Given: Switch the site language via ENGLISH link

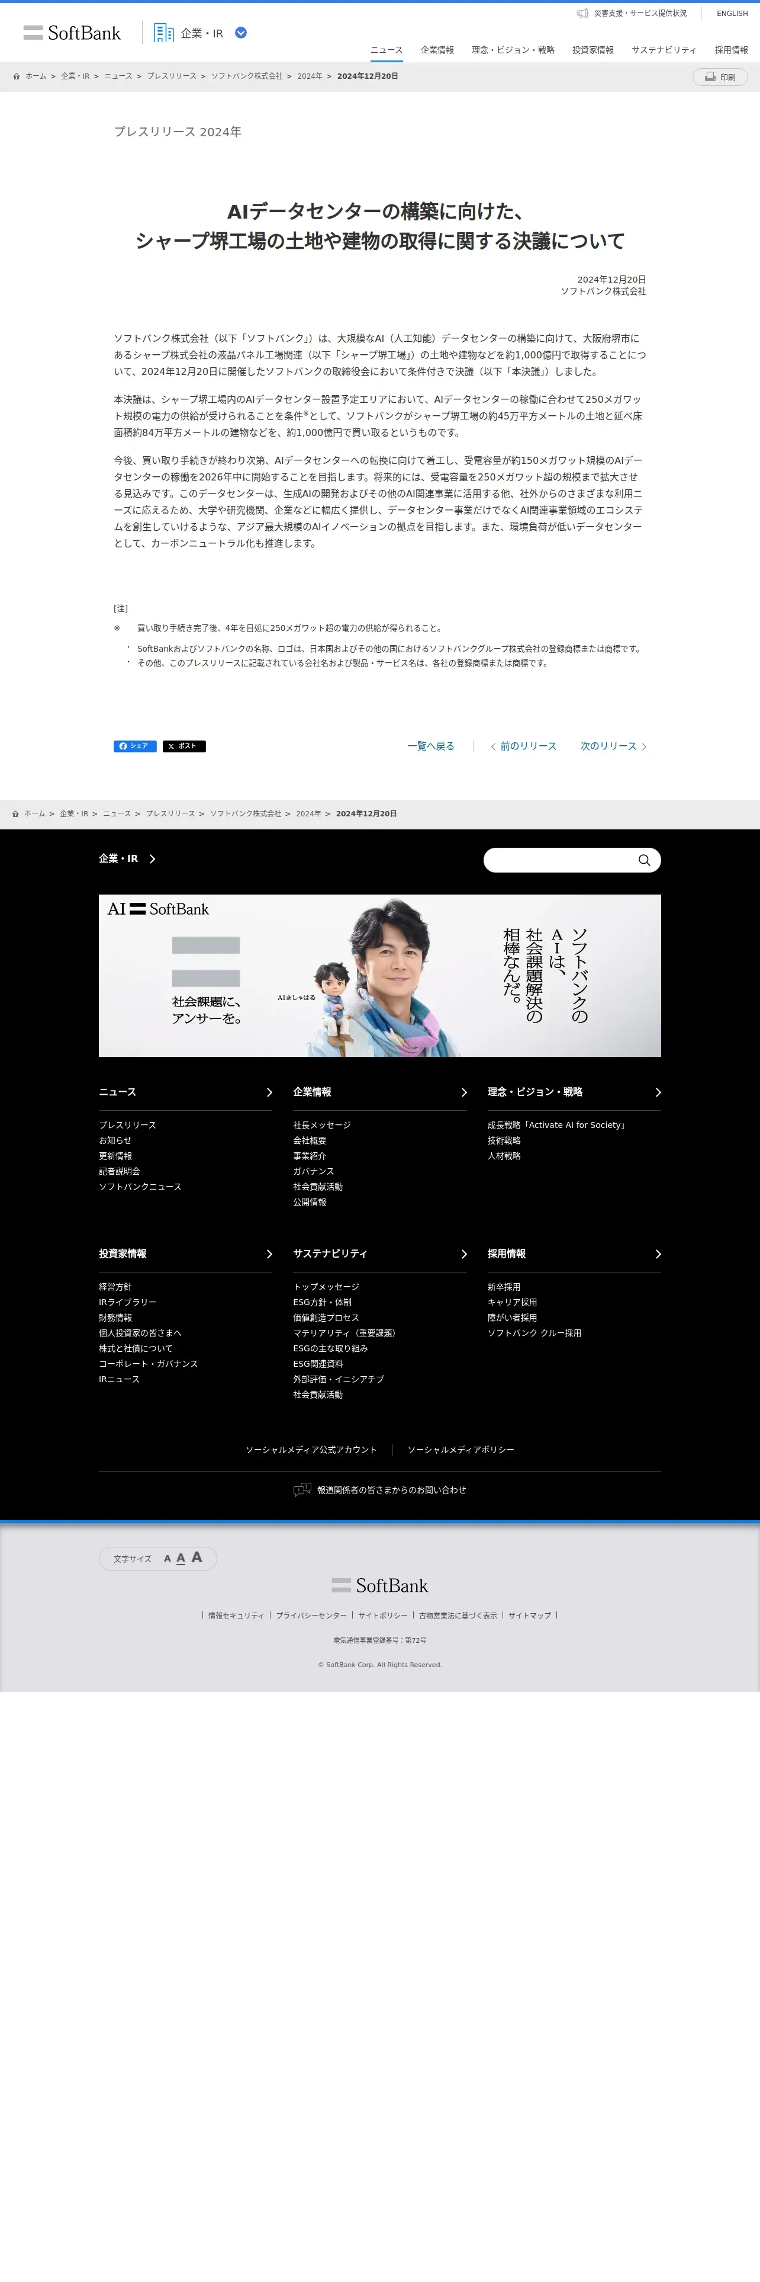Looking at the screenshot, I should (x=732, y=13).
